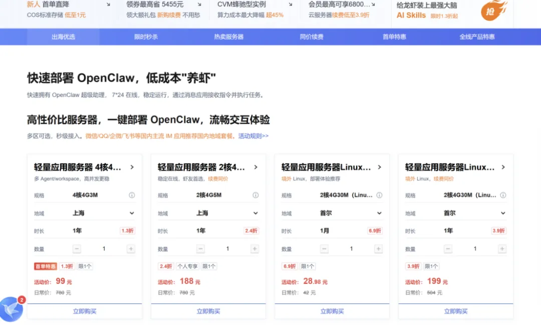Open chevron of 轻量应用服务器 2核4 card title
Screen dimensions: 541x325
point(255,167)
